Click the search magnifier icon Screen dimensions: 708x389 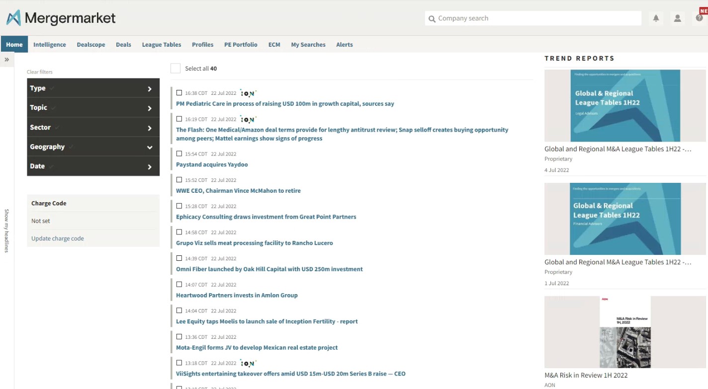432,18
